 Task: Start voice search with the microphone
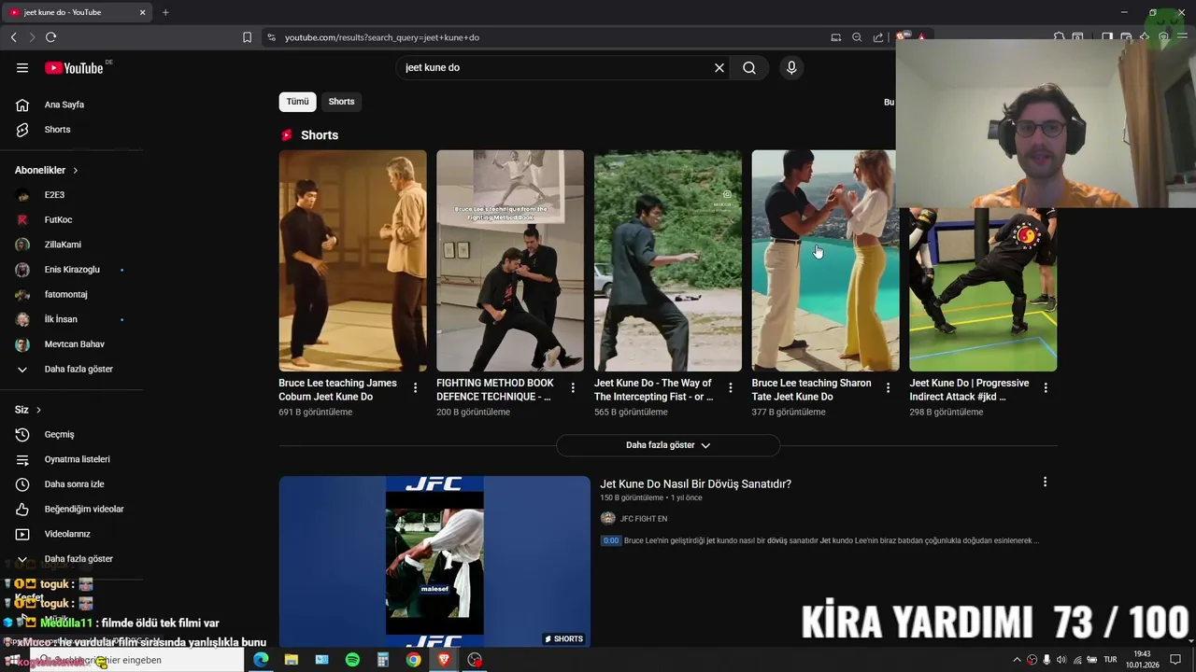791,67
